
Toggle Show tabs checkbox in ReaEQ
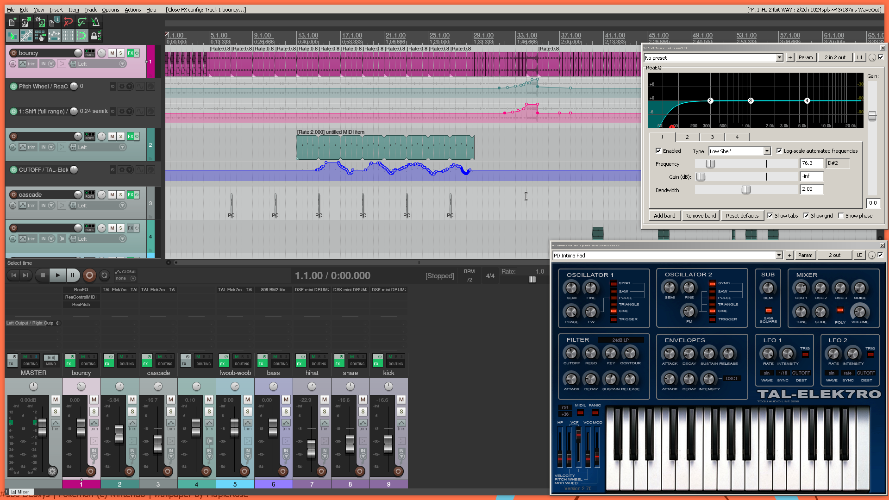[x=770, y=216]
